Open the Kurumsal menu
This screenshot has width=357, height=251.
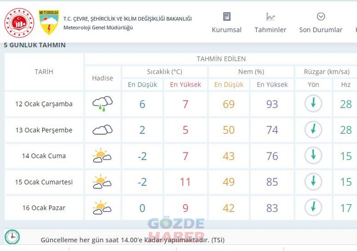227,30
